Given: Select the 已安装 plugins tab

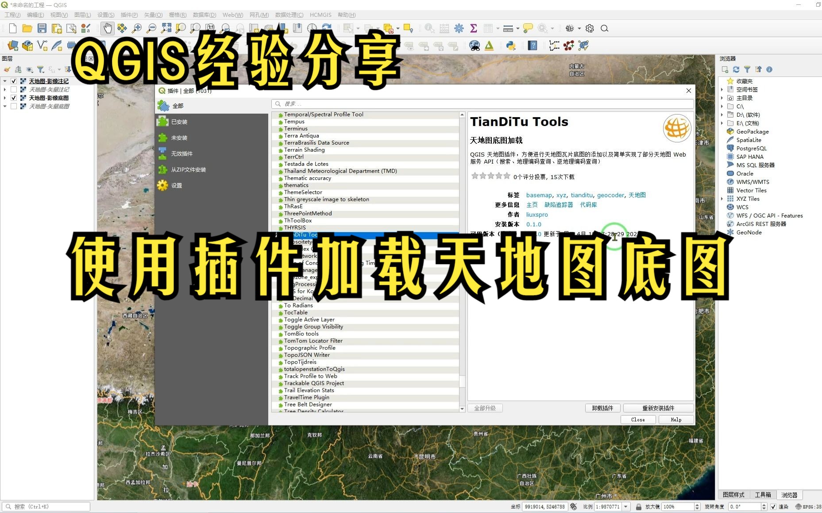Looking at the screenshot, I should (212, 122).
